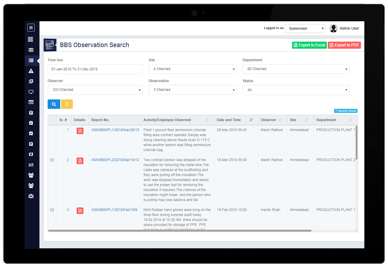Open the first aid kit sidebar icon
Image resolution: width=388 pixels, height=267 pixels.
[31, 196]
